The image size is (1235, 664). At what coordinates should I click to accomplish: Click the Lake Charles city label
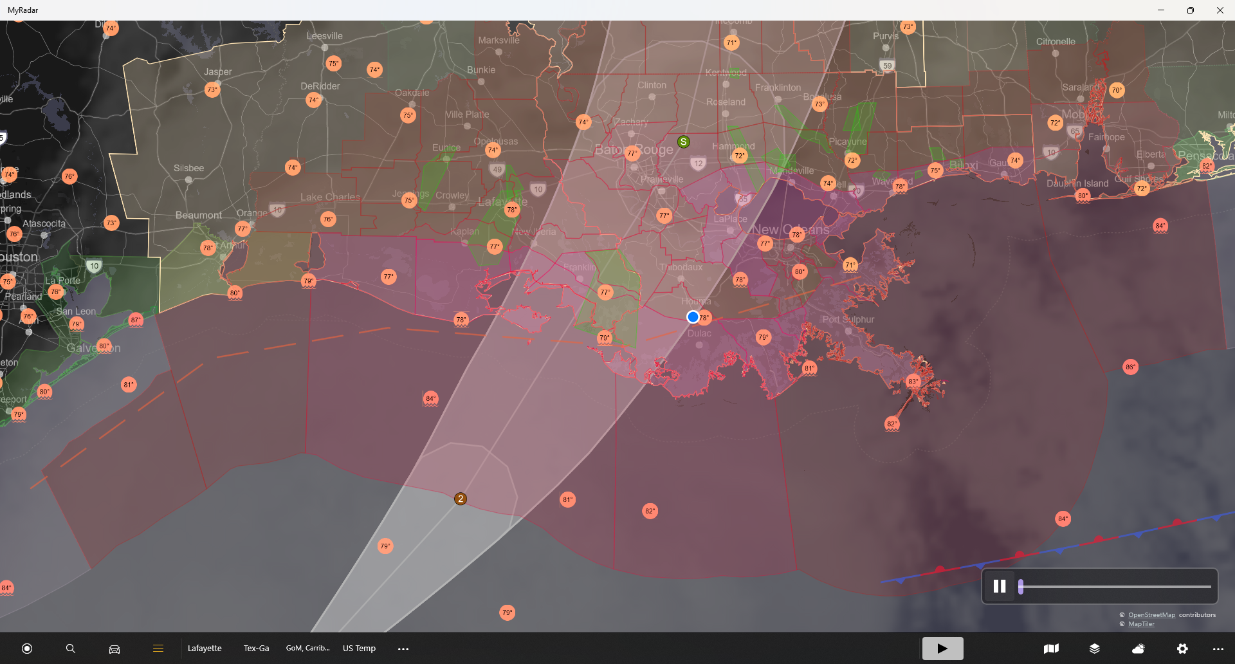pos(330,197)
